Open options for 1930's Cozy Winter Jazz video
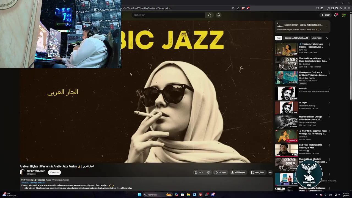The height and width of the screenshot is (198, 352). (329, 45)
